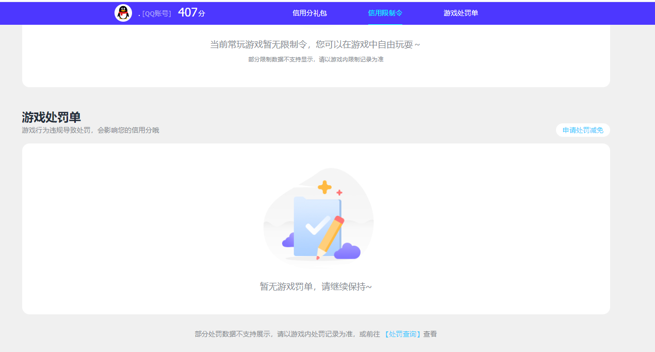Click the QQ penguin avatar icon
This screenshot has height=352, width=655.
click(123, 13)
